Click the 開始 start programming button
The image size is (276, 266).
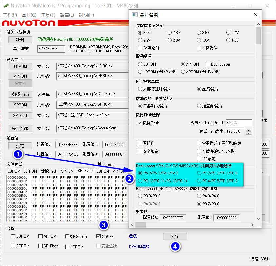point(175,236)
